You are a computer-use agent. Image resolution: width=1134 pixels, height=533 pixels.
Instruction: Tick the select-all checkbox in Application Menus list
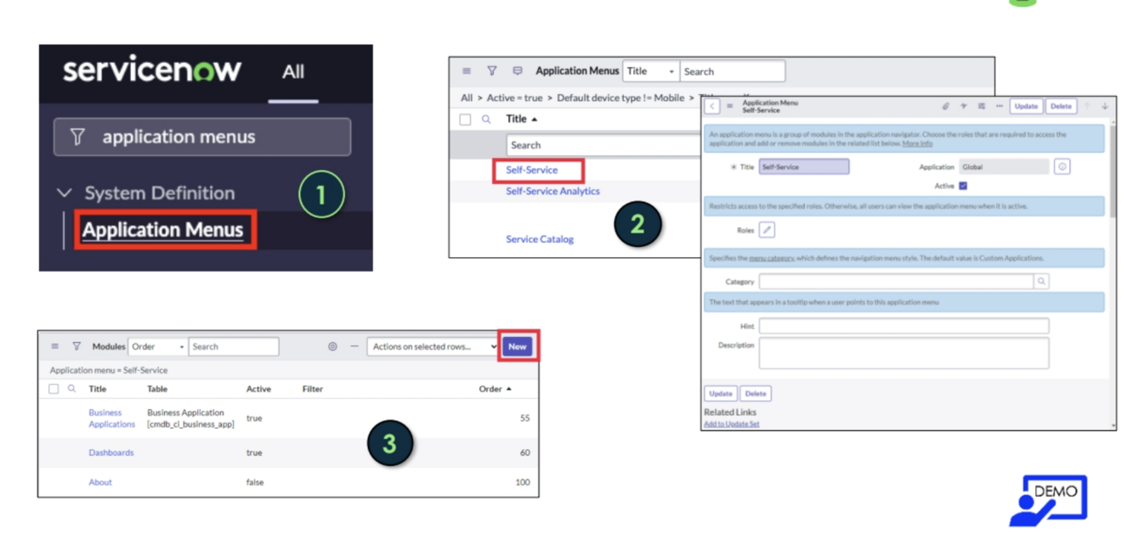pos(465,120)
